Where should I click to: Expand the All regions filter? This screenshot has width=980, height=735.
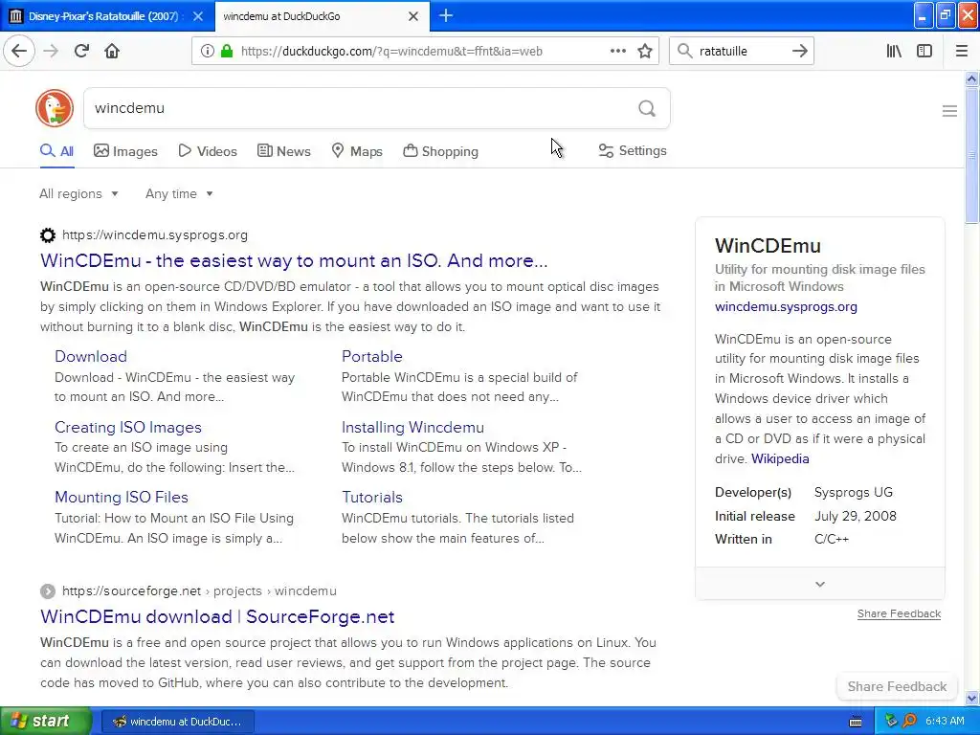click(78, 193)
